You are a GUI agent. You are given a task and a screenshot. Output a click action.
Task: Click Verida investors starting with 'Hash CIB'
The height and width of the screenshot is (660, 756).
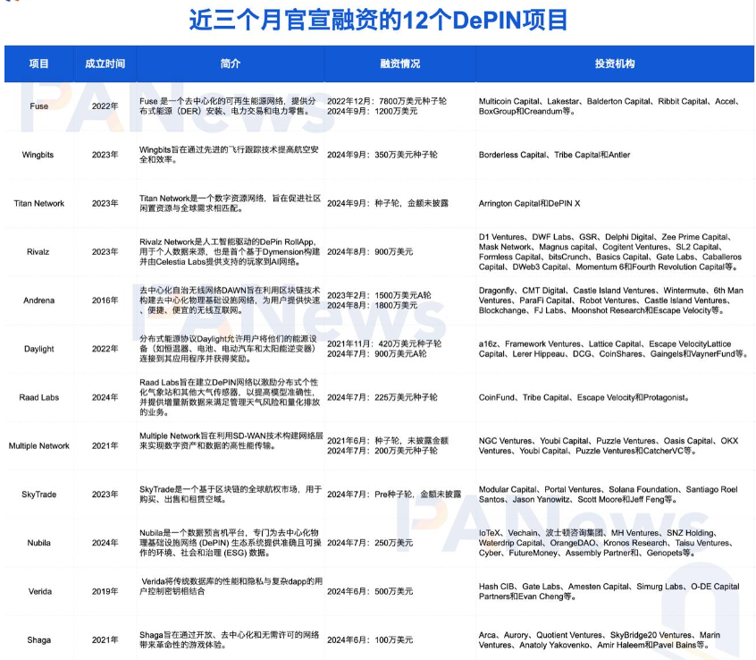coord(609,591)
